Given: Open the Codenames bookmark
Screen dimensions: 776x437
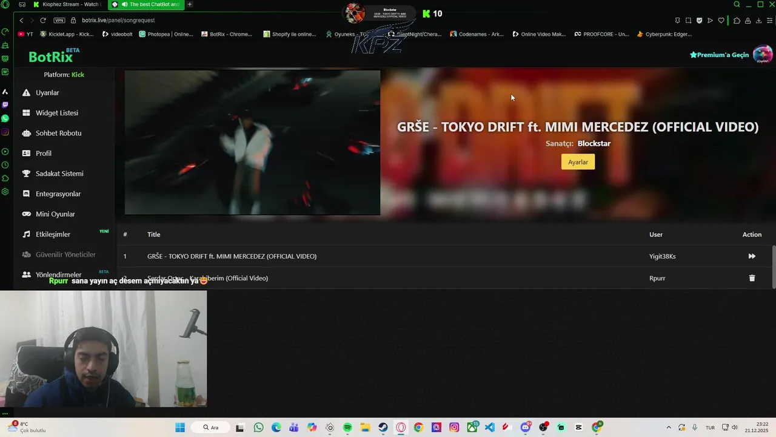Looking at the screenshot, I should click(477, 34).
